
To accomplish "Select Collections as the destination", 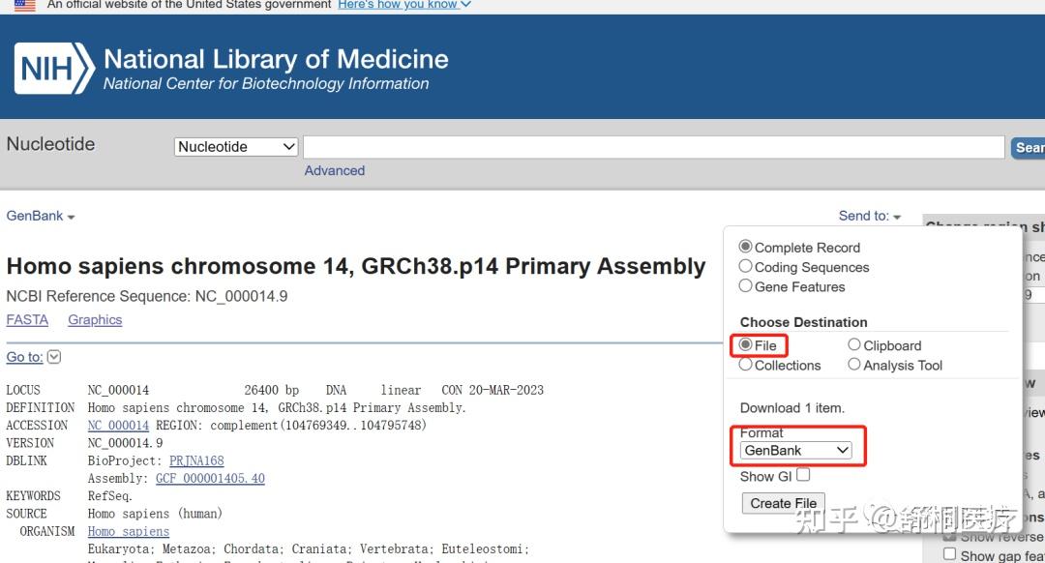I will pyautogui.click(x=745, y=365).
